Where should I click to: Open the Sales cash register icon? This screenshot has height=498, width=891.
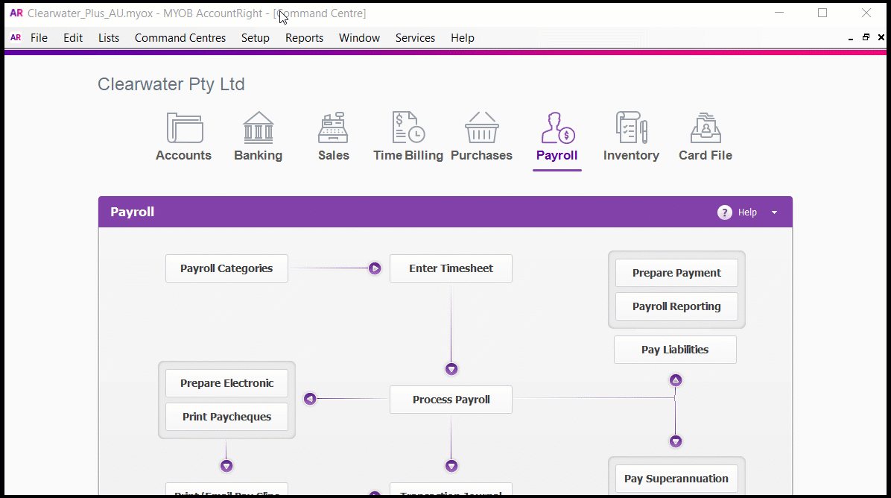coord(333,127)
